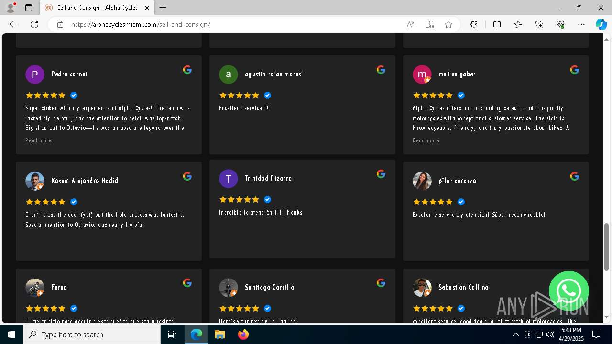Open Browser essentials
Image resolution: width=612 pixels, height=344 pixels.
click(560, 24)
